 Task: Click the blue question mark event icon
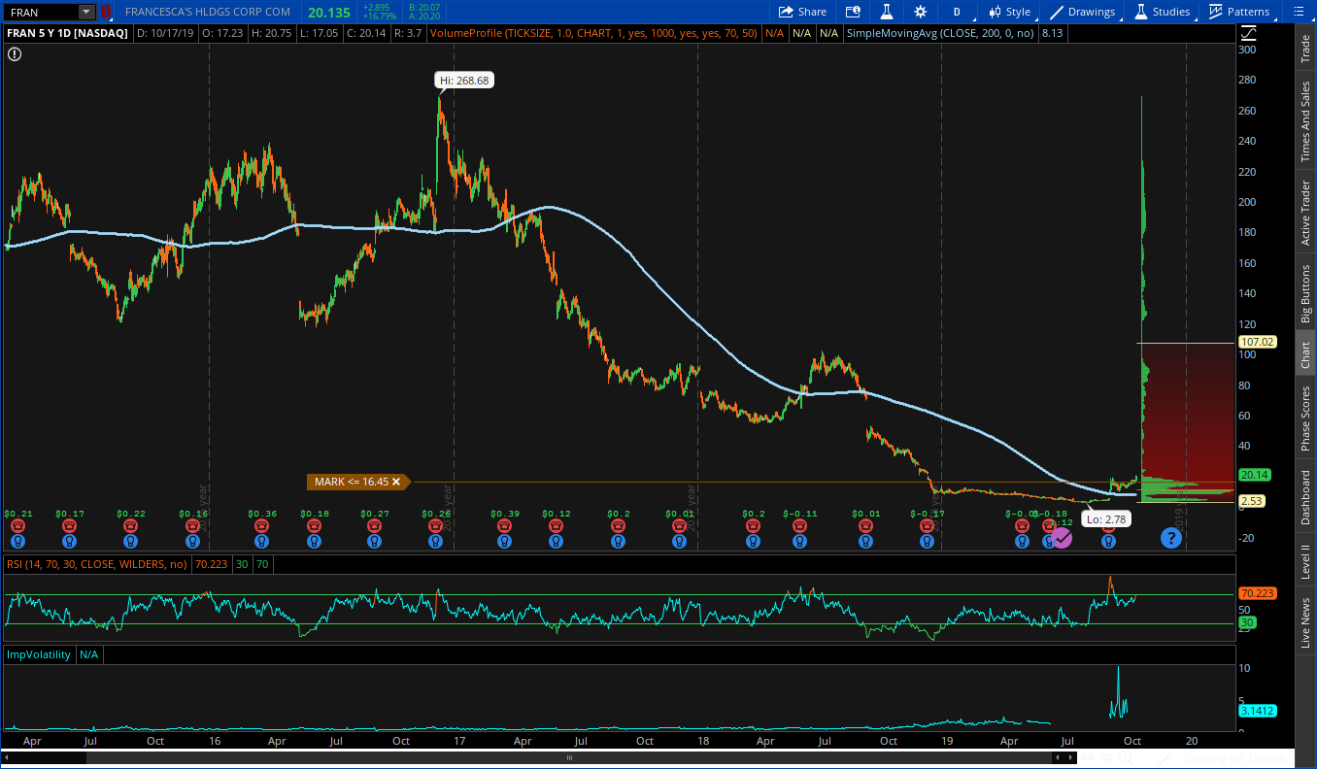pyautogui.click(x=1170, y=538)
